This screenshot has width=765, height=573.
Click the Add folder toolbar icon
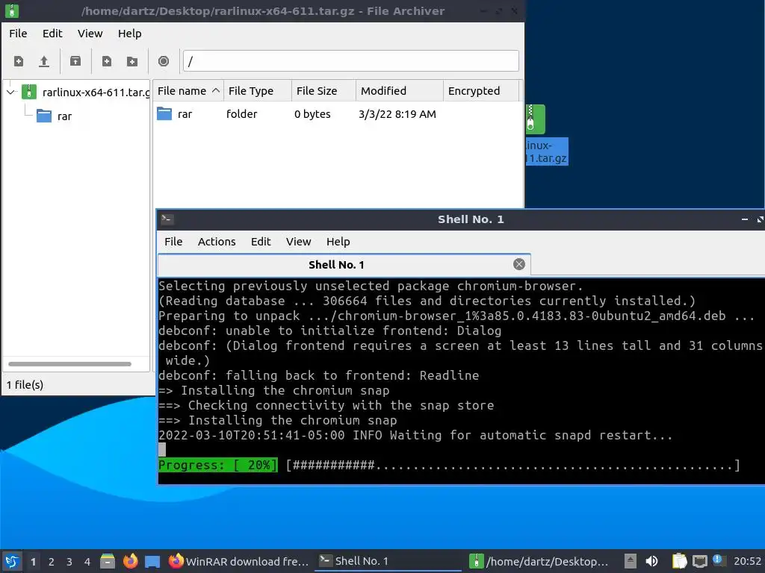point(131,61)
